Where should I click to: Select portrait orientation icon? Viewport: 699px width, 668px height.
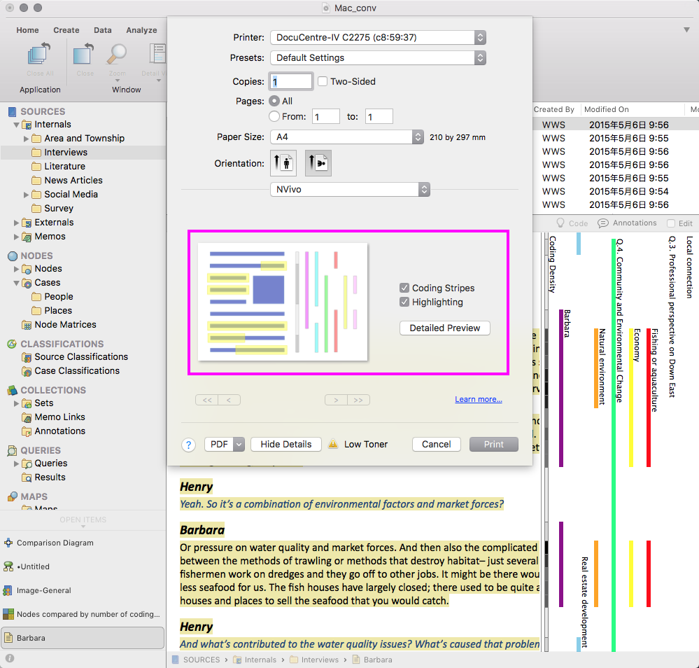(283, 163)
